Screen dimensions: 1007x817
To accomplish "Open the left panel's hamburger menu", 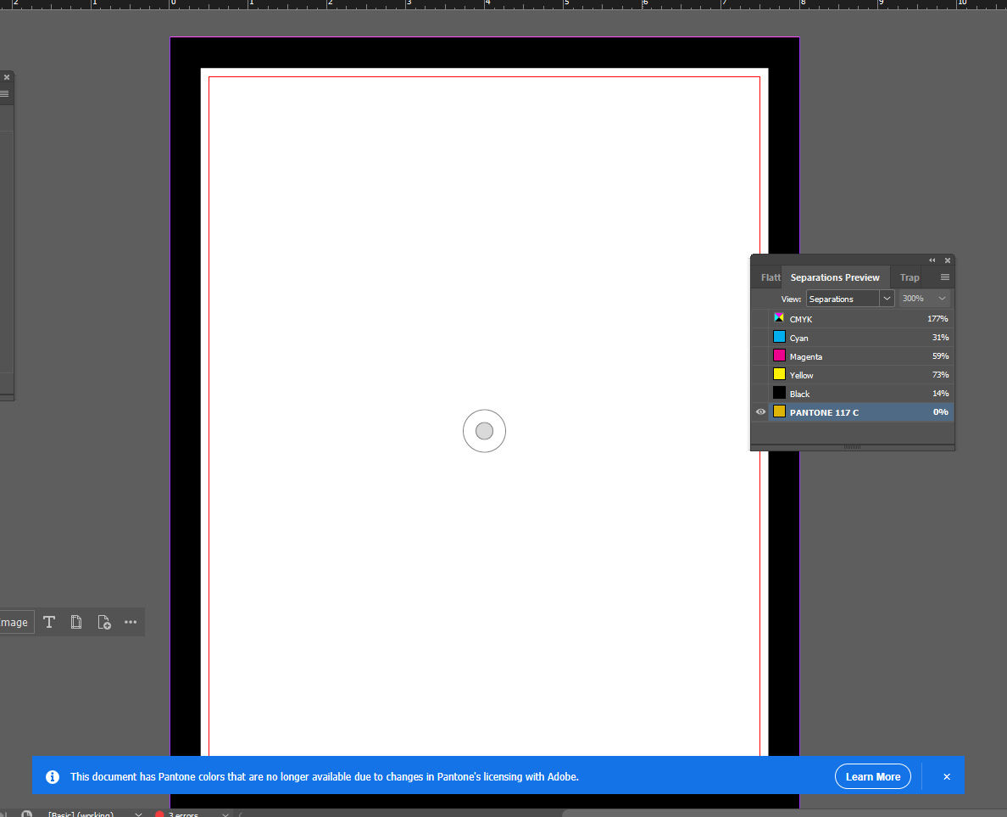I will coord(4,94).
